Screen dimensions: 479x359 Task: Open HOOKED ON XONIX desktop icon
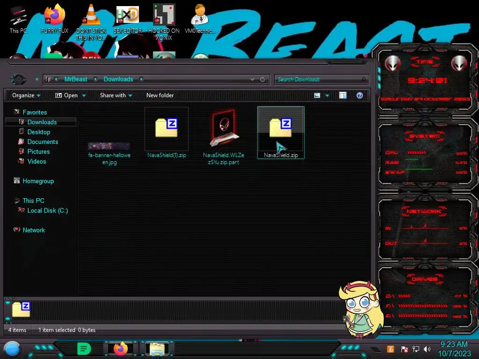click(164, 22)
